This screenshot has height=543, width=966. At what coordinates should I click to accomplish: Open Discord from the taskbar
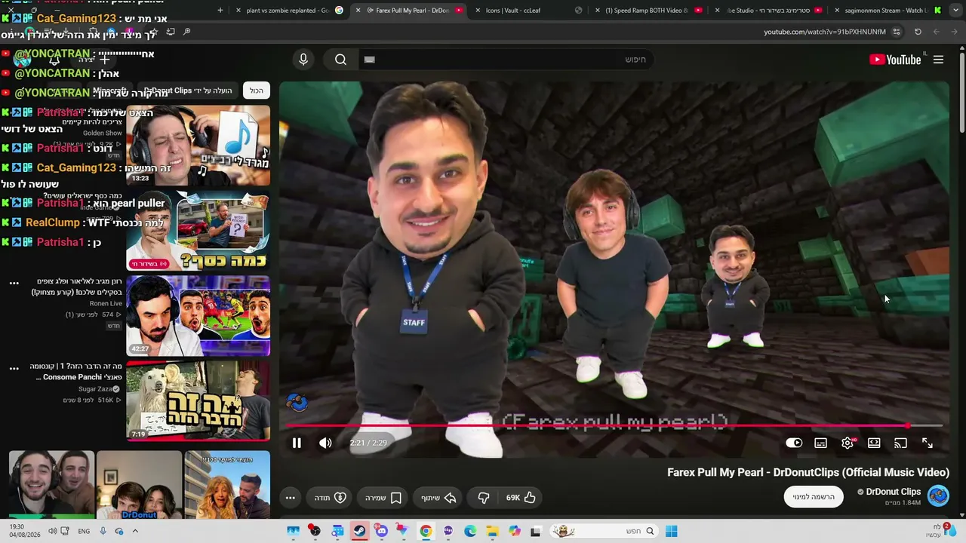click(x=381, y=531)
